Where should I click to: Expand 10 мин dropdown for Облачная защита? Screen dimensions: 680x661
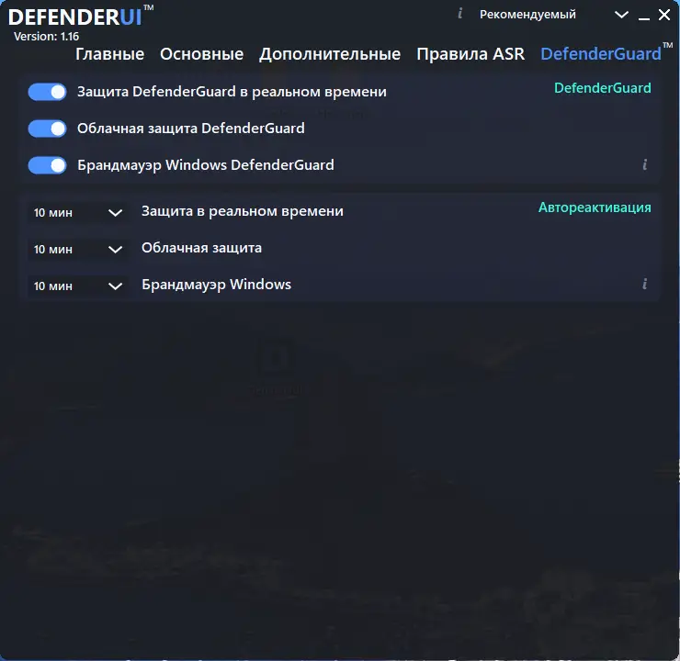click(78, 250)
